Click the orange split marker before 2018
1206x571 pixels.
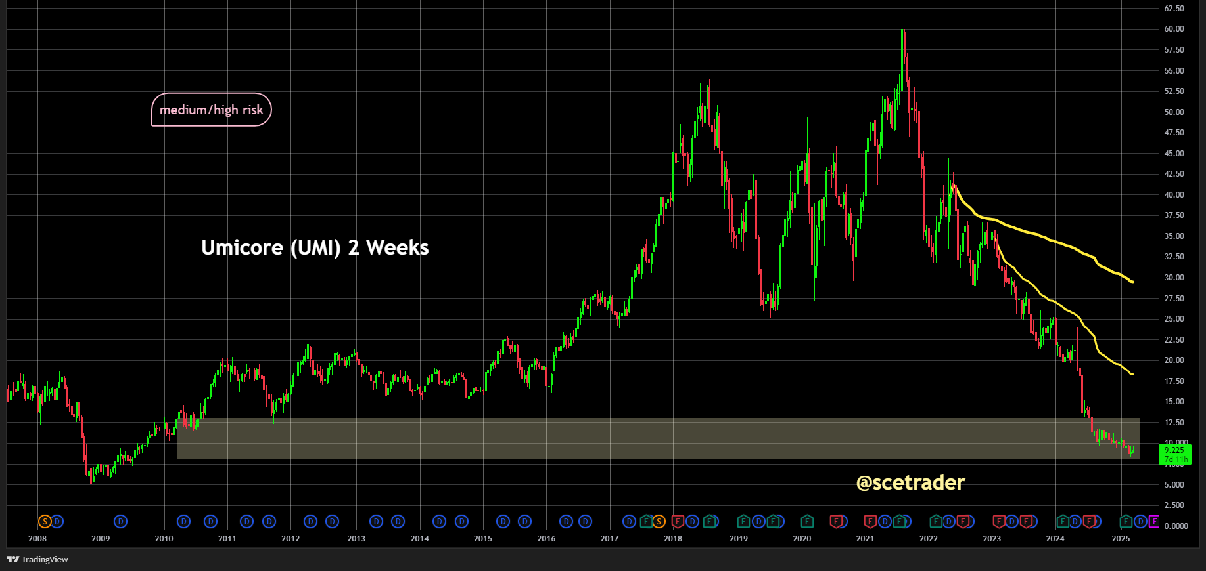pyautogui.click(x=659, y=522)
